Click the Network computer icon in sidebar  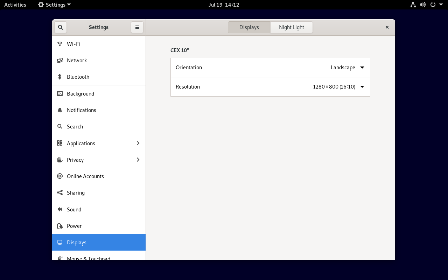click(60, 60)
